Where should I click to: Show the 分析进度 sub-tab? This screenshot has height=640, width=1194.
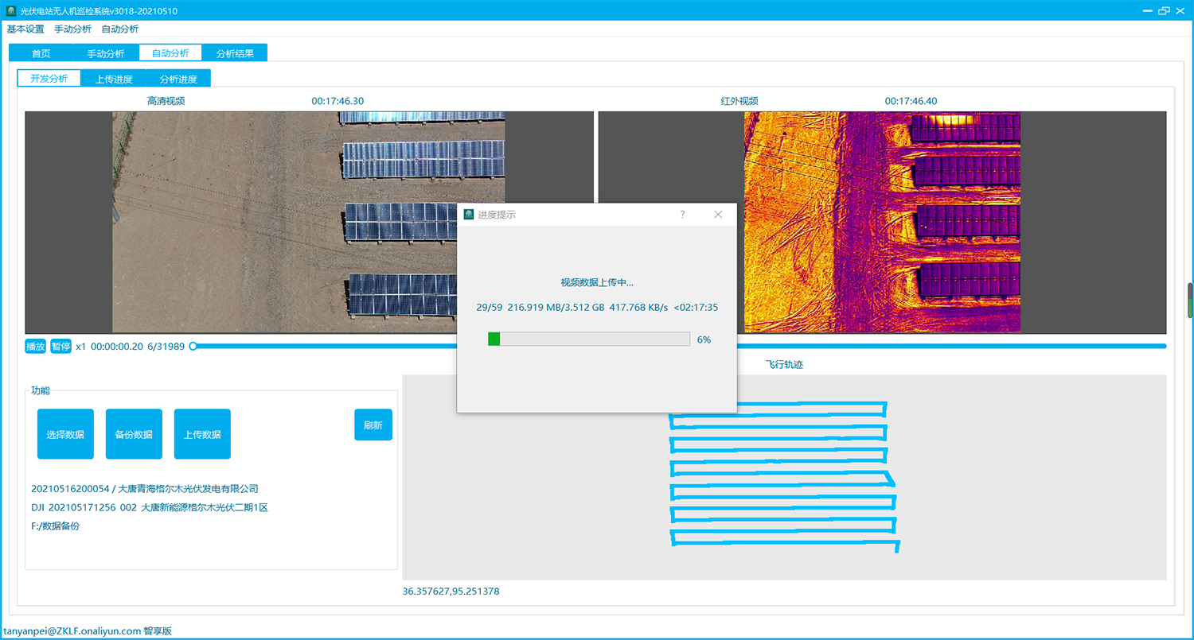click(178, 79)
